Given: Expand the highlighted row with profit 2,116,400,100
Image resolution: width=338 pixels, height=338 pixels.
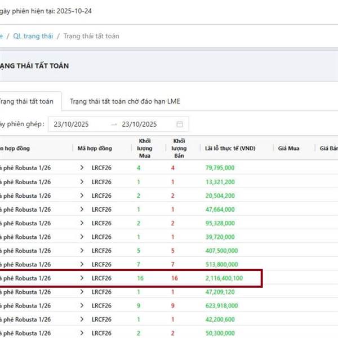Looking at the screenshot, I should click(82, 278).
